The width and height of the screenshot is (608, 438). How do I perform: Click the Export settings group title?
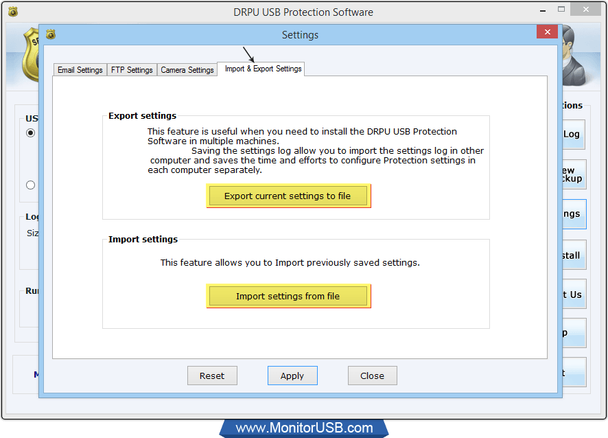coord(142,115)
